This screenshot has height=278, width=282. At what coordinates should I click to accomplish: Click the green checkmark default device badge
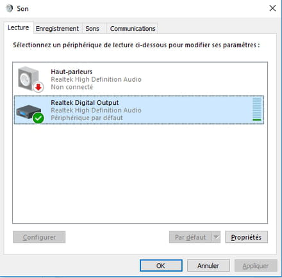(x=38, y=118)
